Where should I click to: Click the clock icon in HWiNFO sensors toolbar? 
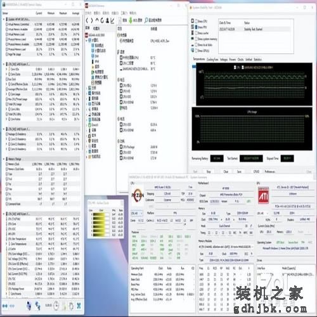tap(56, 306)
